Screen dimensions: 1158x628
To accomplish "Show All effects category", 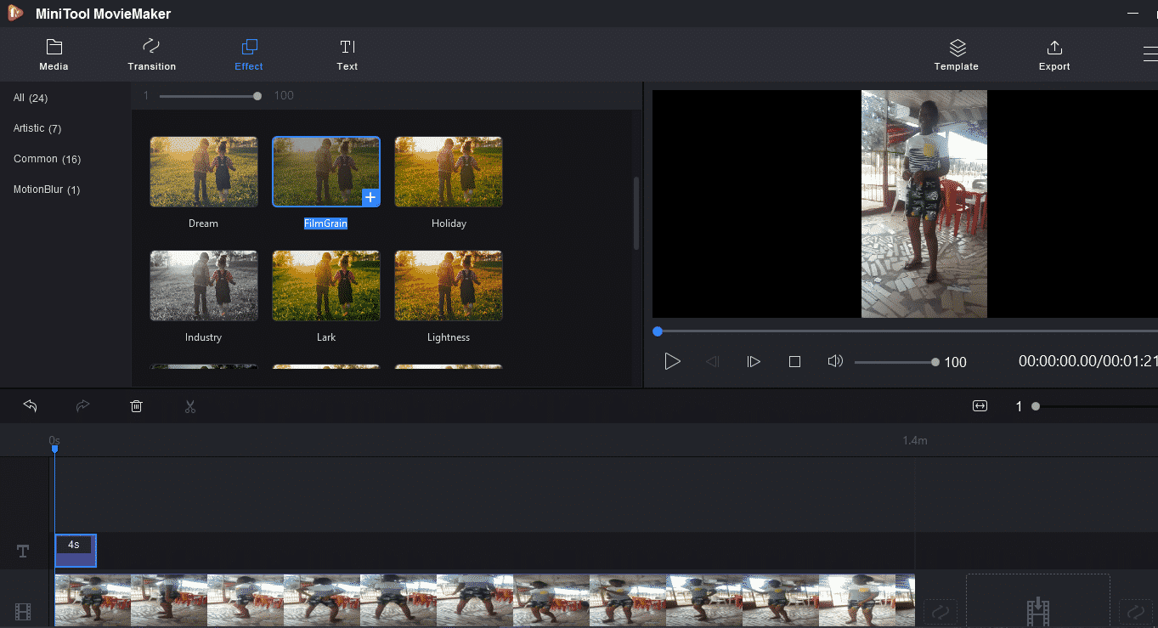I will [30, 98].
